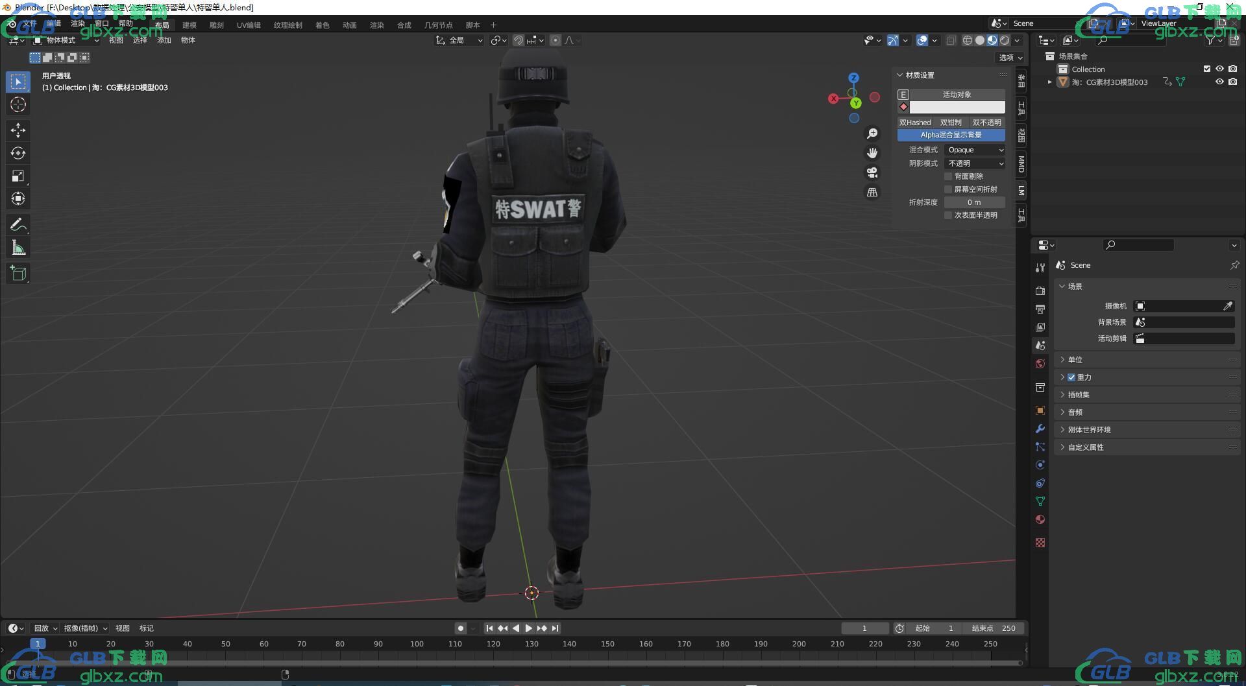The height and width of the screenshot is (686, 1246).
Task: Switch viewport to solid shading
Action: pos(980,40)
